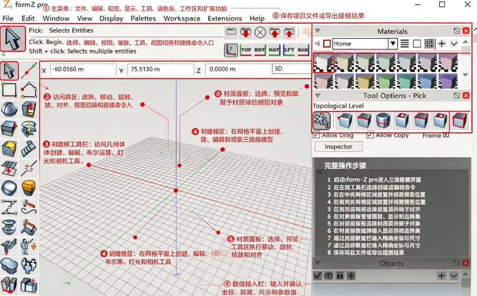Open the Workspace menu
This screenshot has height=296, width=477.
pos(182,18)
